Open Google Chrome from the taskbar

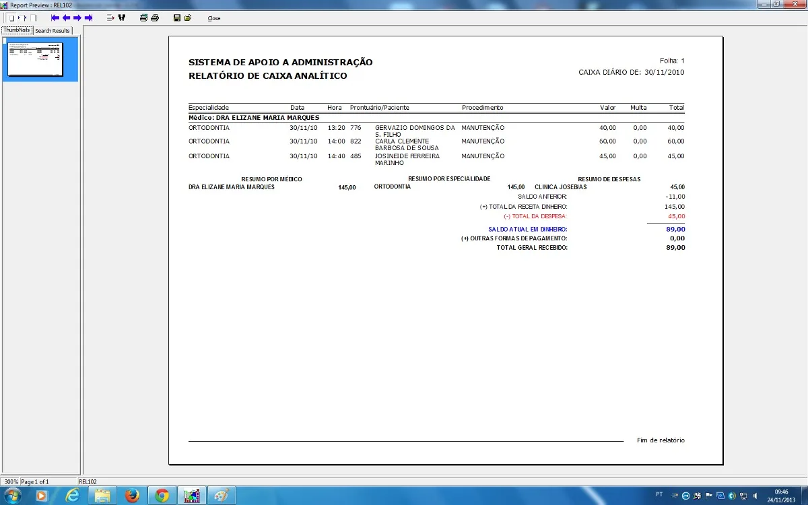click(x=162, y=496)
